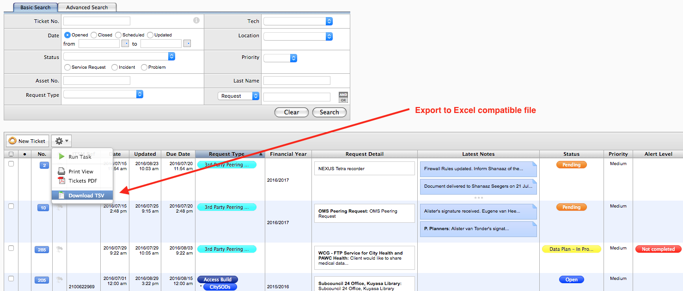Choose Tickets PDF from the menu
The height and width of the screenshot is (291, 683).
82,181
